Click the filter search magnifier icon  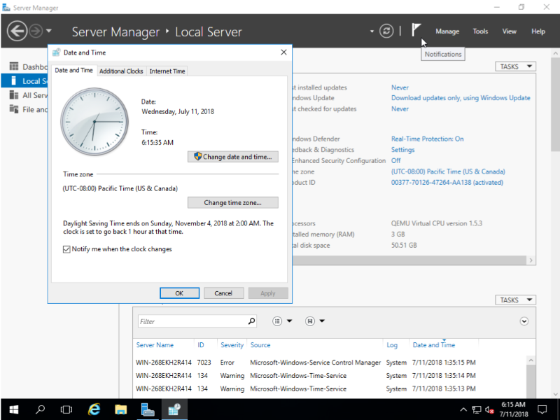[x=251, y=321]
